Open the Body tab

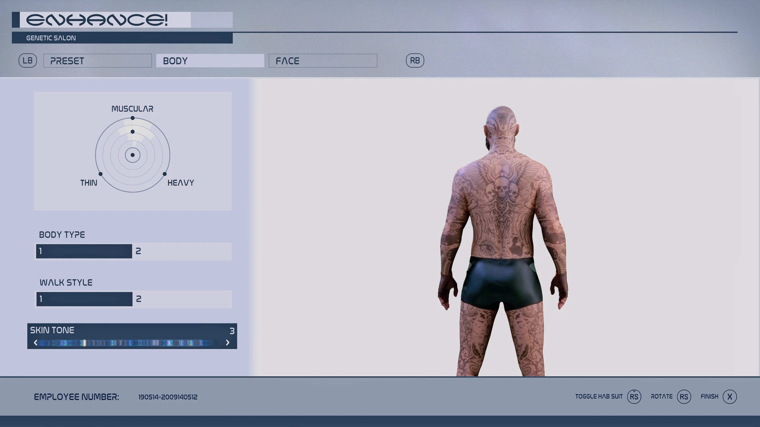[x=210, y=61]
